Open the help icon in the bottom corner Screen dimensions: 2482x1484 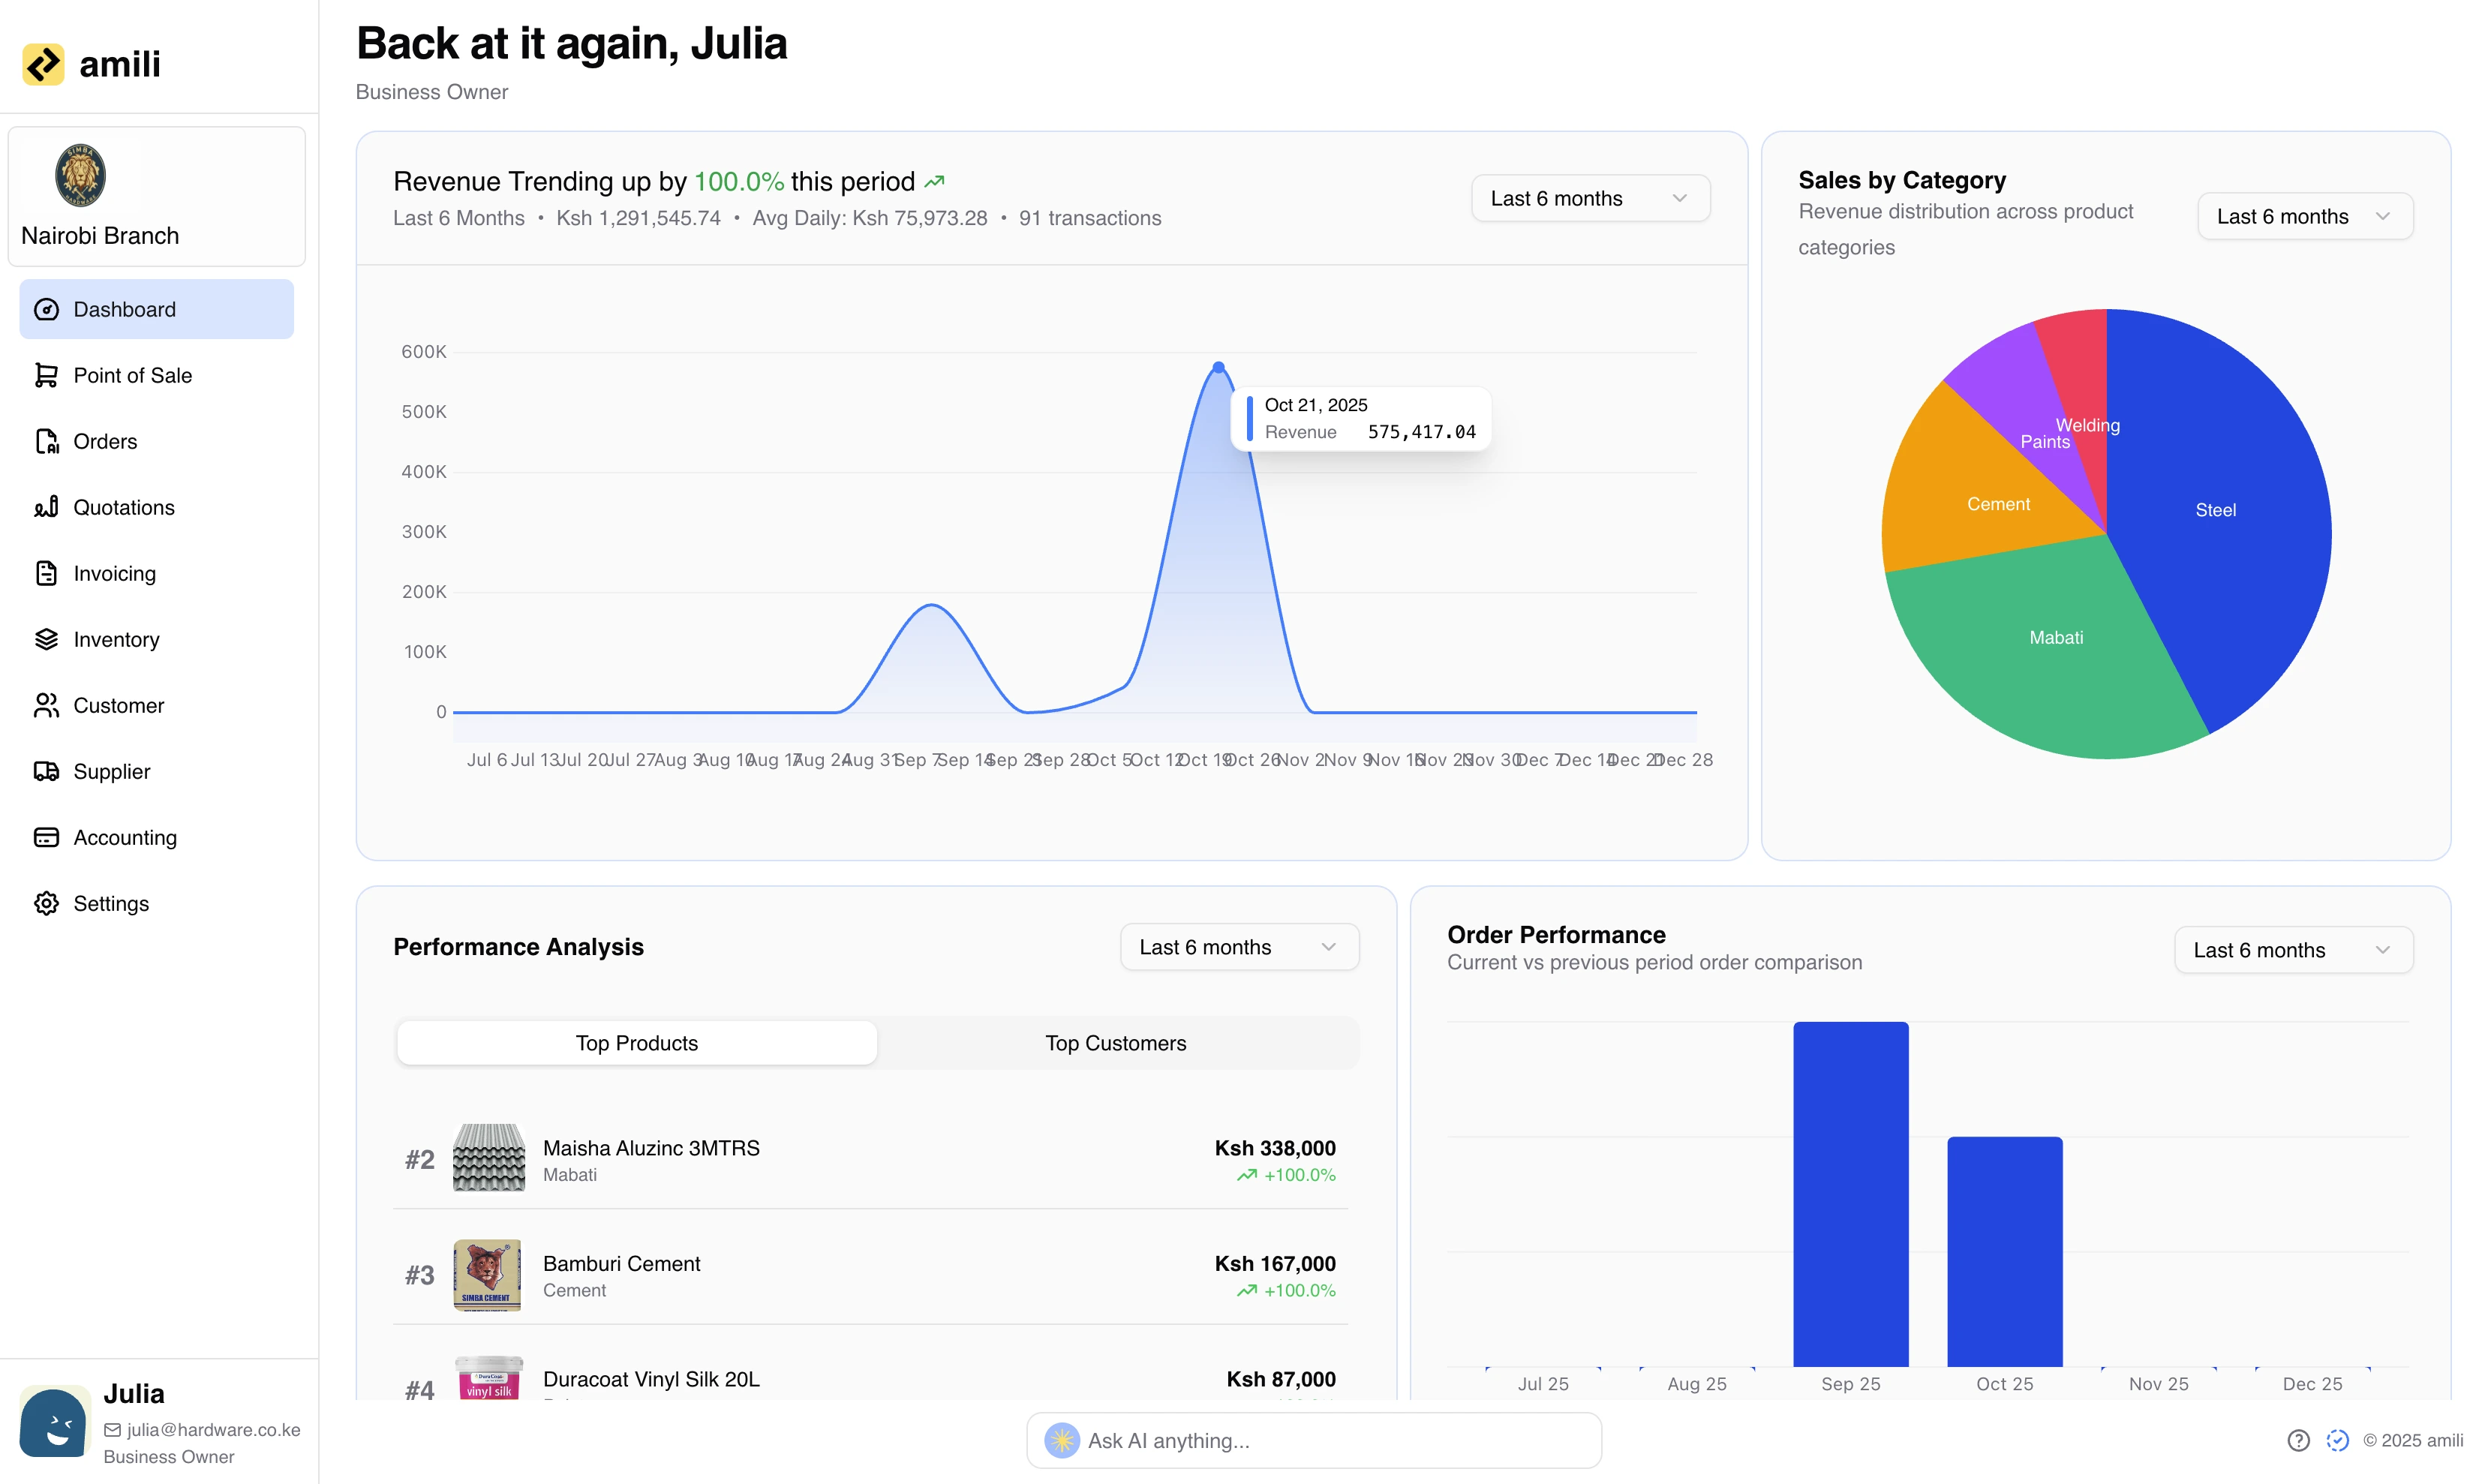point(2298,1440)
